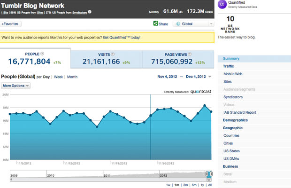Show people per Day
The height and width of the screenshot is (188, 291).
pos(46,77)
